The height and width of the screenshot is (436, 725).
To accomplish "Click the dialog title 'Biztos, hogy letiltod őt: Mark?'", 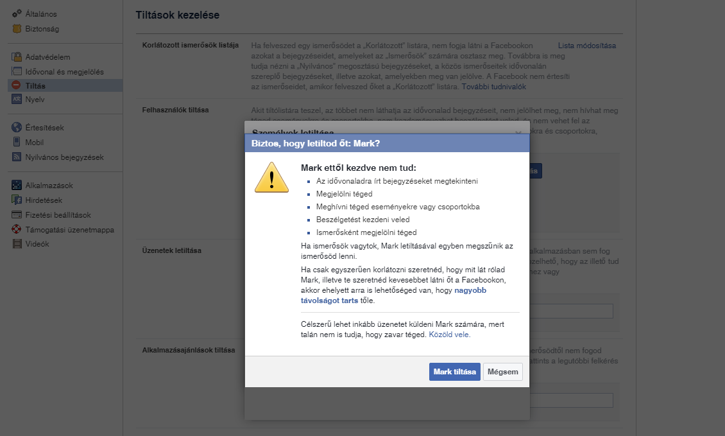I will pos(315,143).
